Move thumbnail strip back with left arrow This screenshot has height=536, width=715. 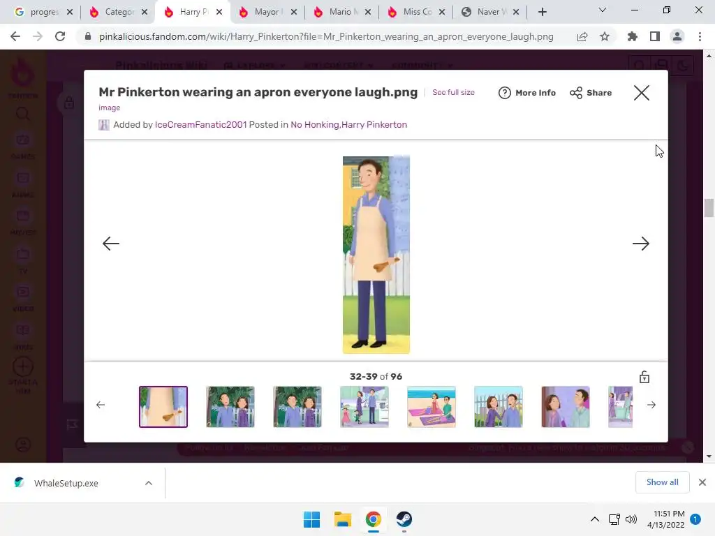101,405
